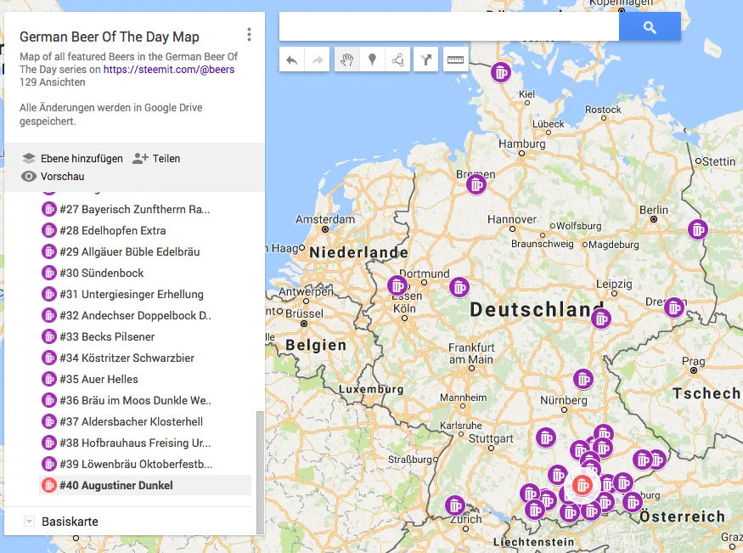This screenshot has height=553, width=743.
Task: Click the German Beer Of The Day Map title
Action: (x=110, y=37)
